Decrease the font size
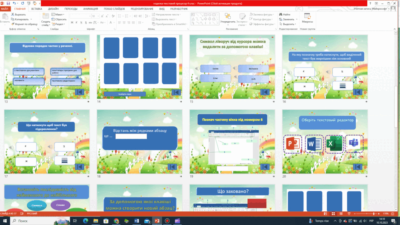 [107, 16]
